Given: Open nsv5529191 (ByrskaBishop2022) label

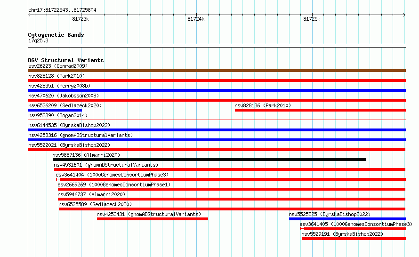Looking at the screenshot, I should click(x=342, y=234).
